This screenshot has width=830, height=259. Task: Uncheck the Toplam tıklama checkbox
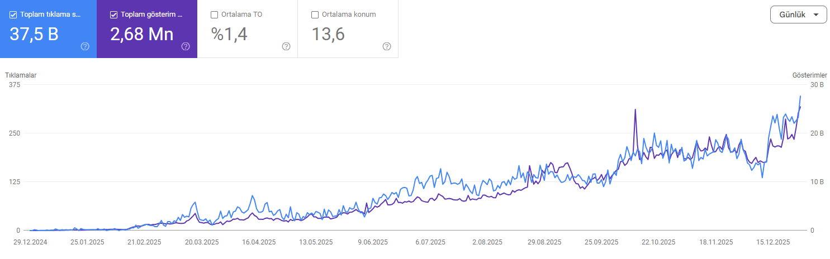(x=13, y=15)
